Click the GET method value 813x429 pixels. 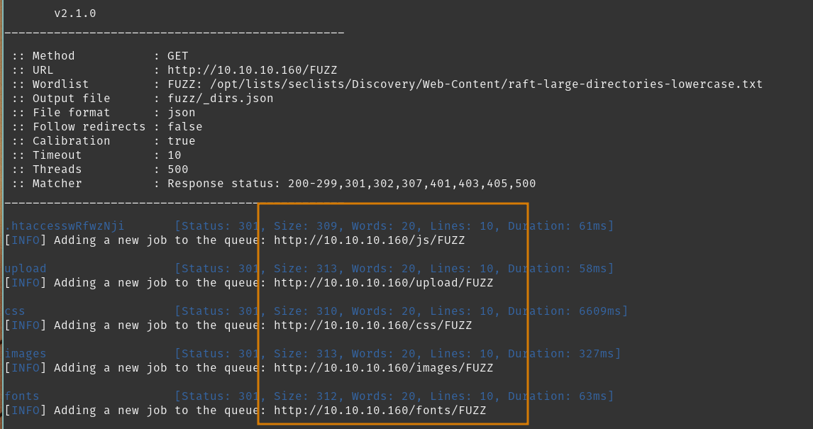click(178, 56)
